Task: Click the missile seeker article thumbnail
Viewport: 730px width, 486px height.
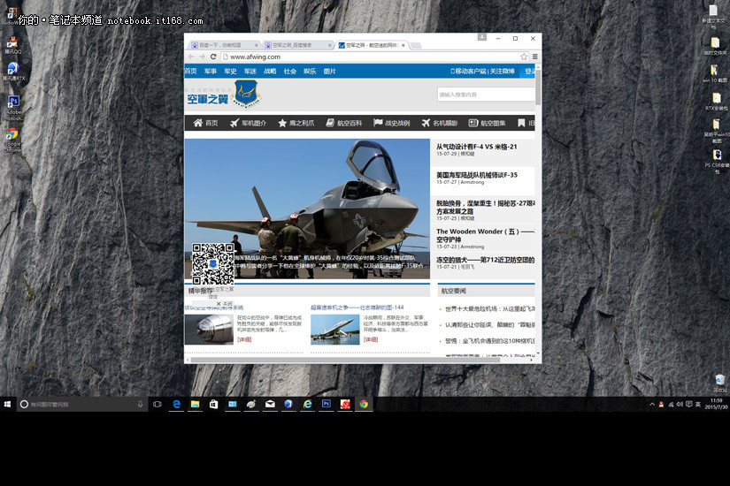Action: coord(209,330)
